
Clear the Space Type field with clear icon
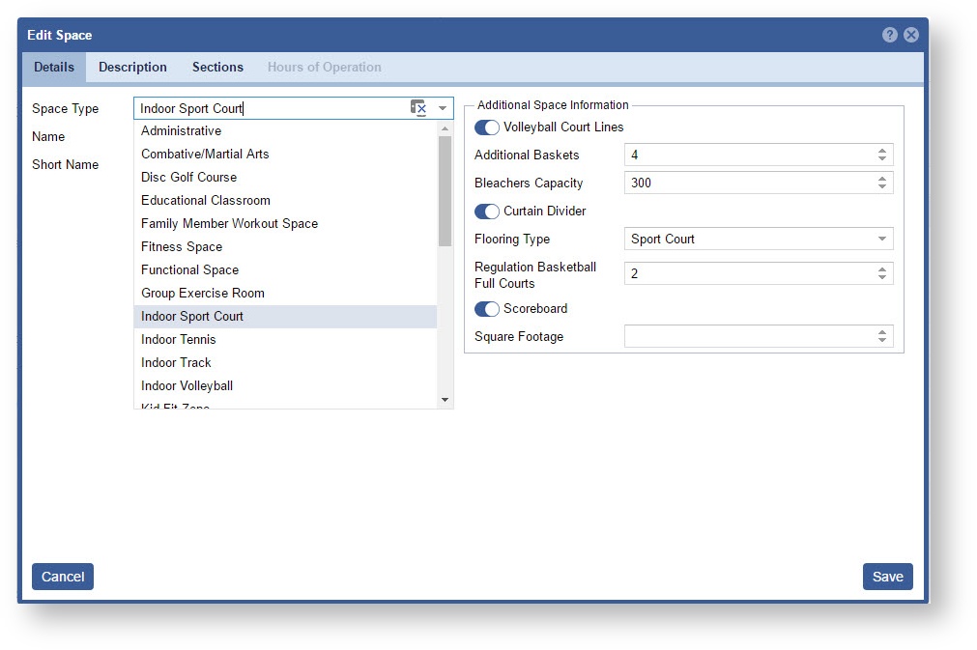pyautogui.click(x=418, y=108)
